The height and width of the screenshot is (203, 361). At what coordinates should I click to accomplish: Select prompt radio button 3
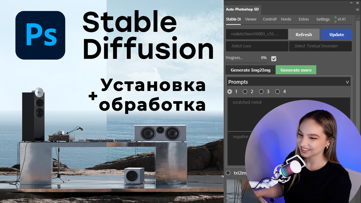261,91
